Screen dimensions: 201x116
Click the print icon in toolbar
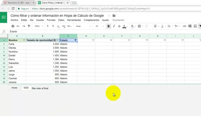pos(13,26)
